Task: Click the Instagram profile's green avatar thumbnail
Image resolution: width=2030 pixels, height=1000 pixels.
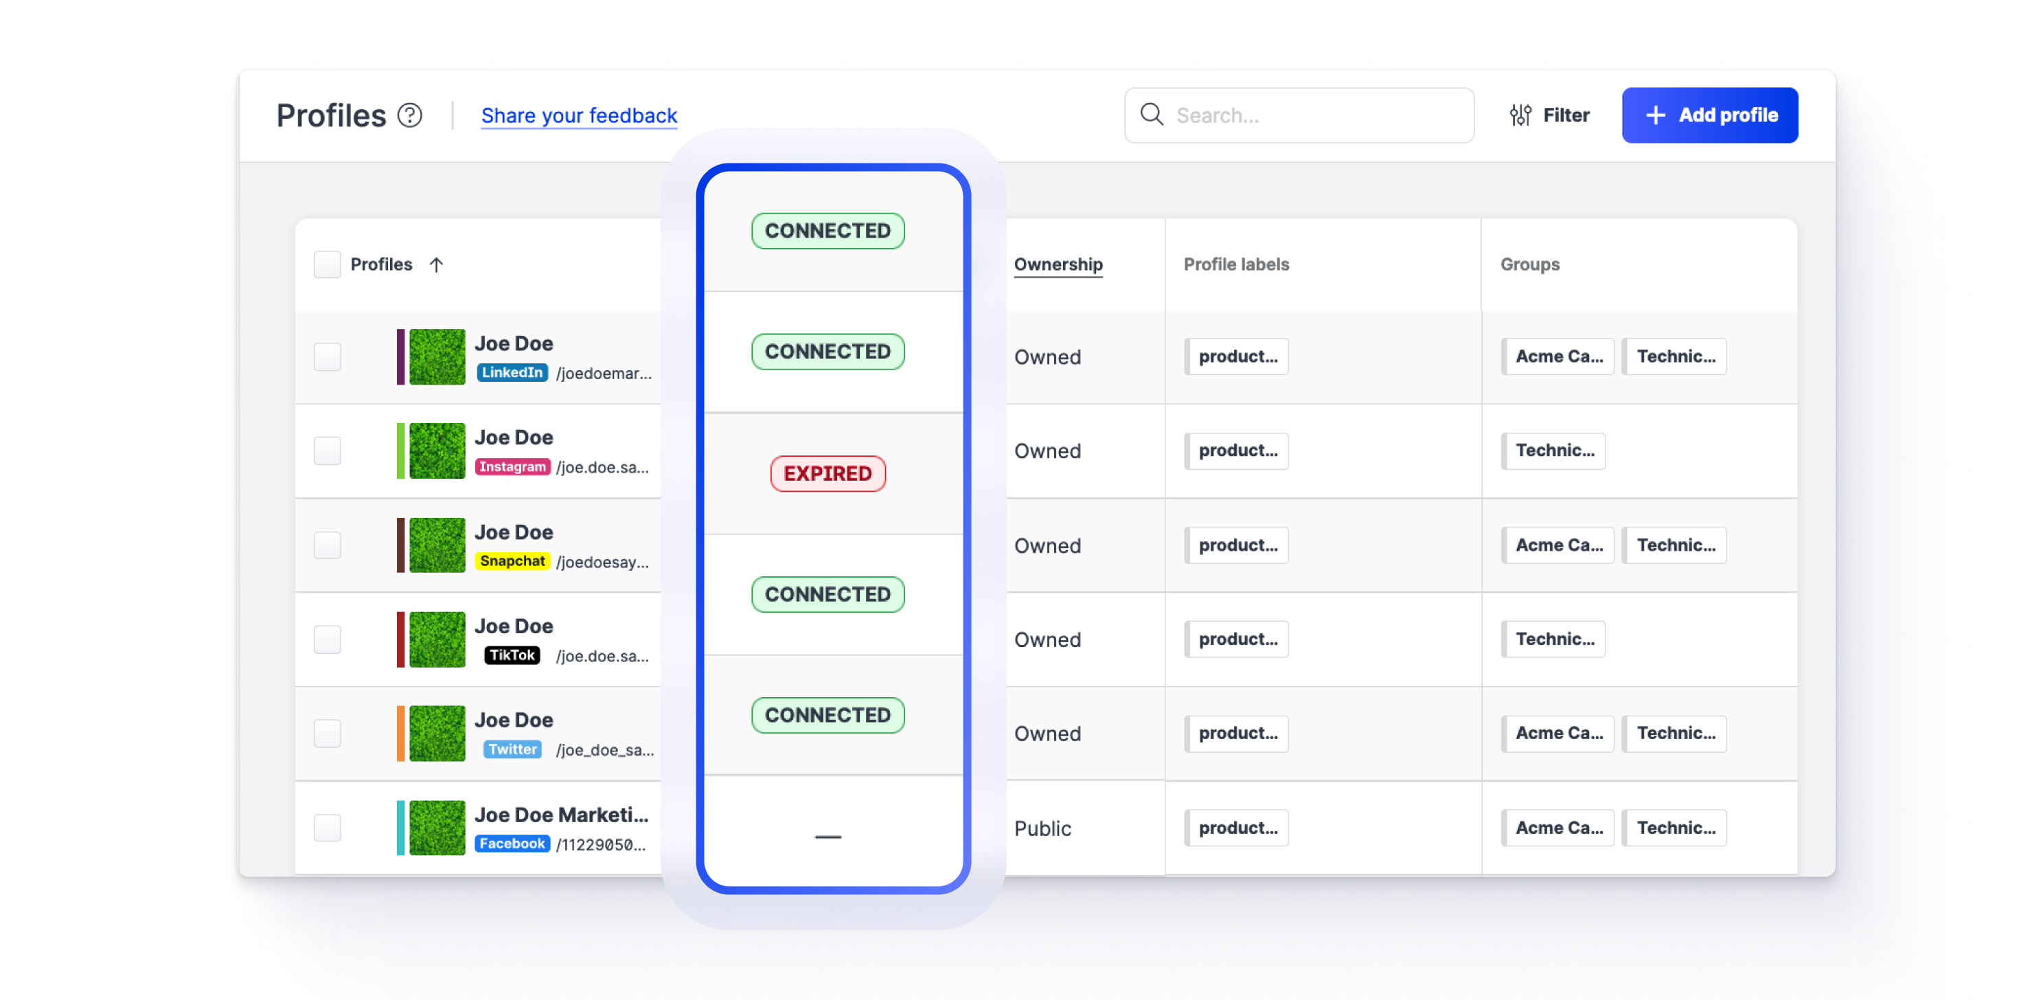Action: pos(437,451)
